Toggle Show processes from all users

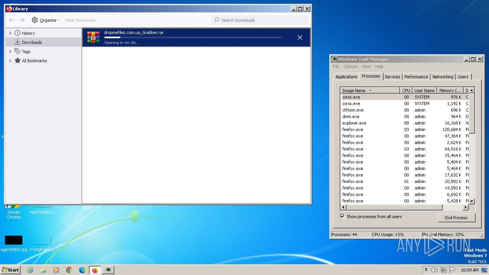[342, 217]
